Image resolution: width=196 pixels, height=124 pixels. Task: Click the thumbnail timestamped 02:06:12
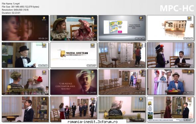pyautogui.click(x=122, y=109)
